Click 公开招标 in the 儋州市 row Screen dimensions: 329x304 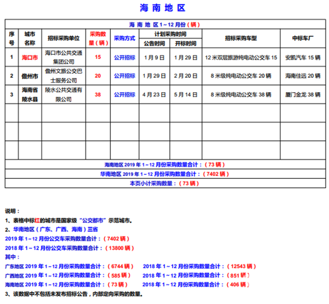[124, 76]
